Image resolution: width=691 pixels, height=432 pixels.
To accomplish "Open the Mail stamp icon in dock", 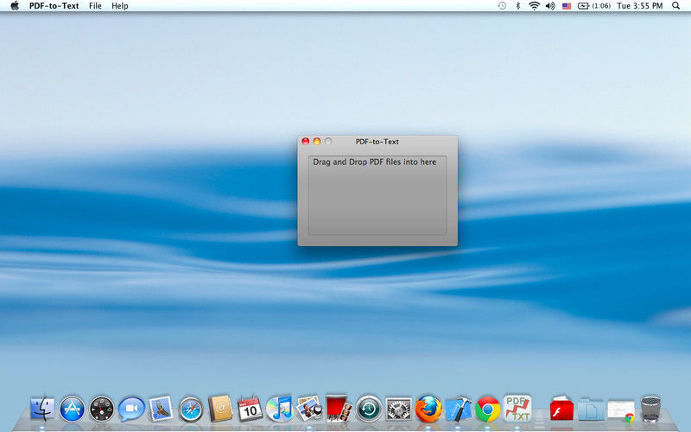I will tap(161, 408).
